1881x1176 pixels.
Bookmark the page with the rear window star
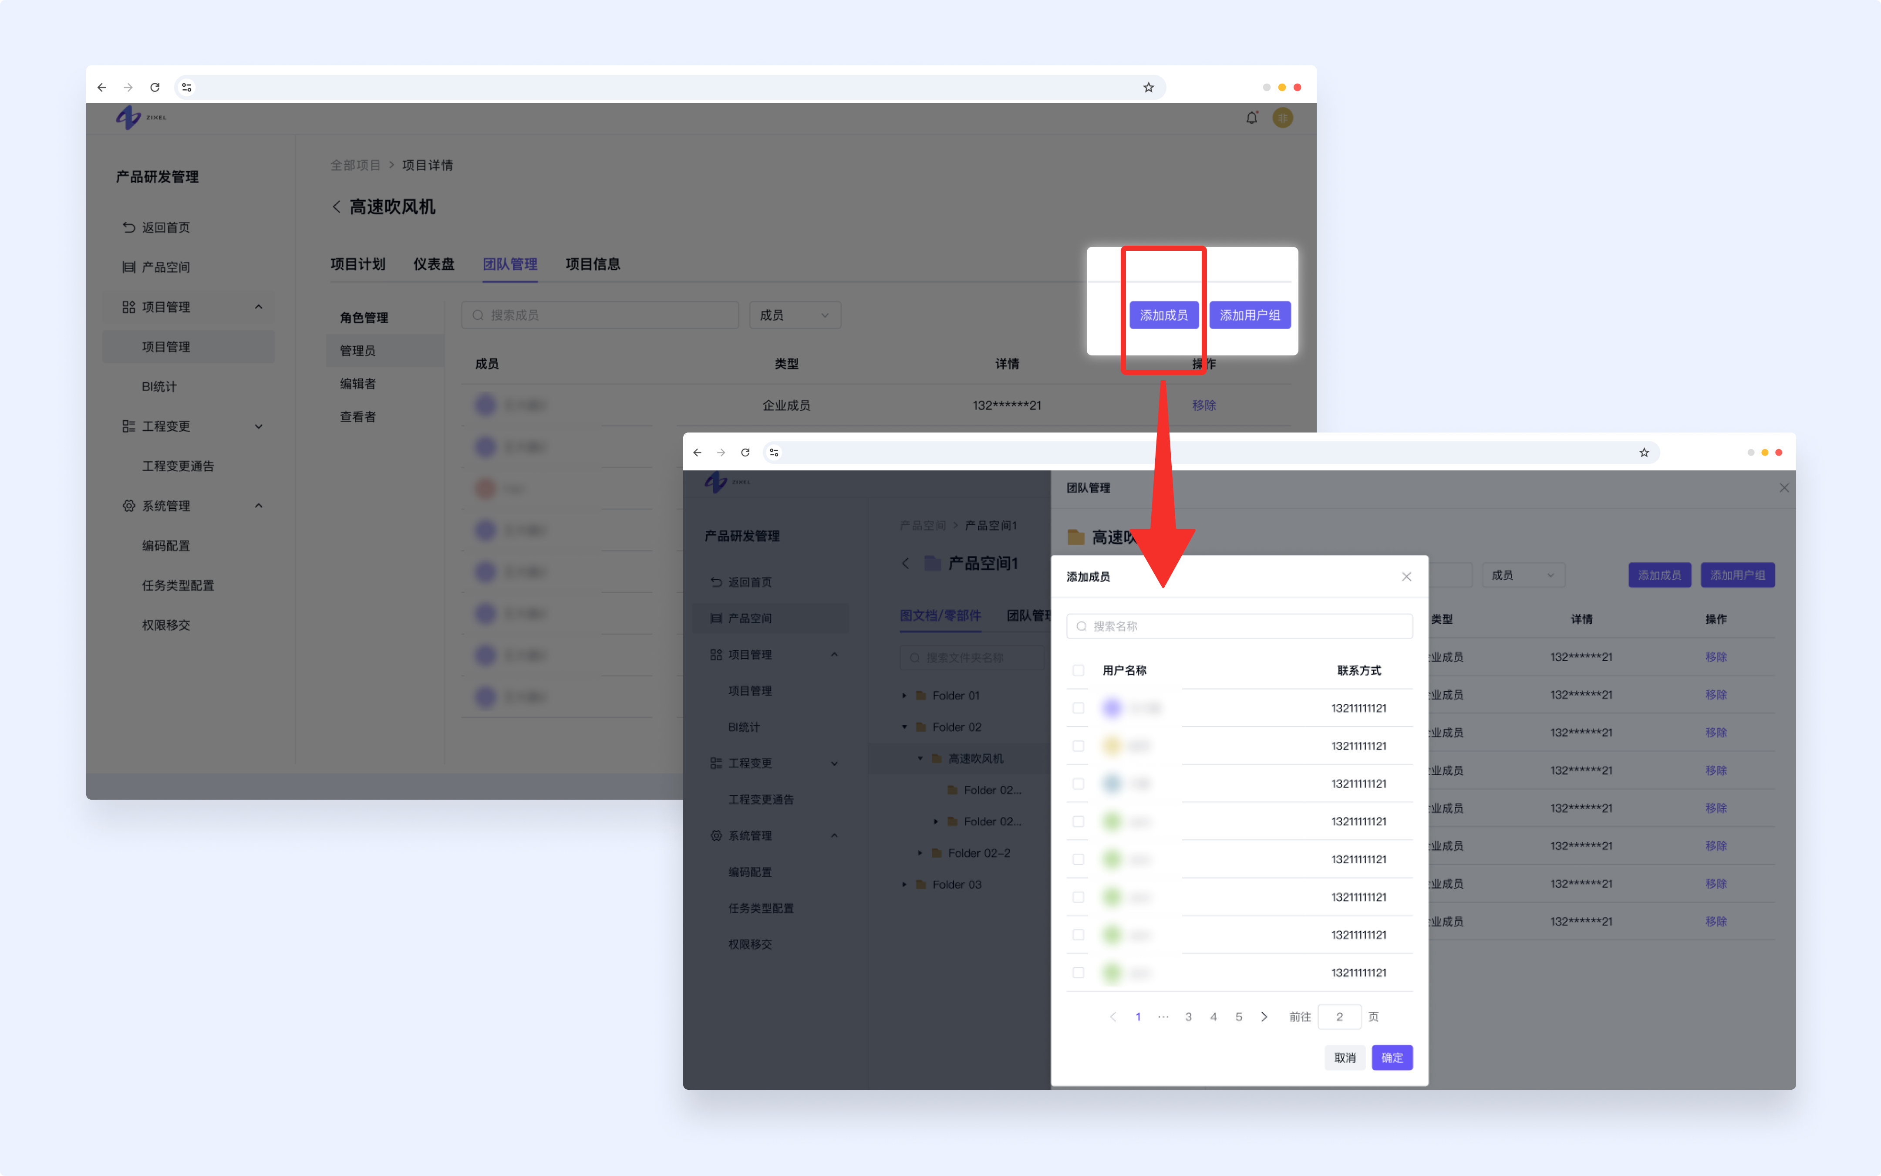1148,87
